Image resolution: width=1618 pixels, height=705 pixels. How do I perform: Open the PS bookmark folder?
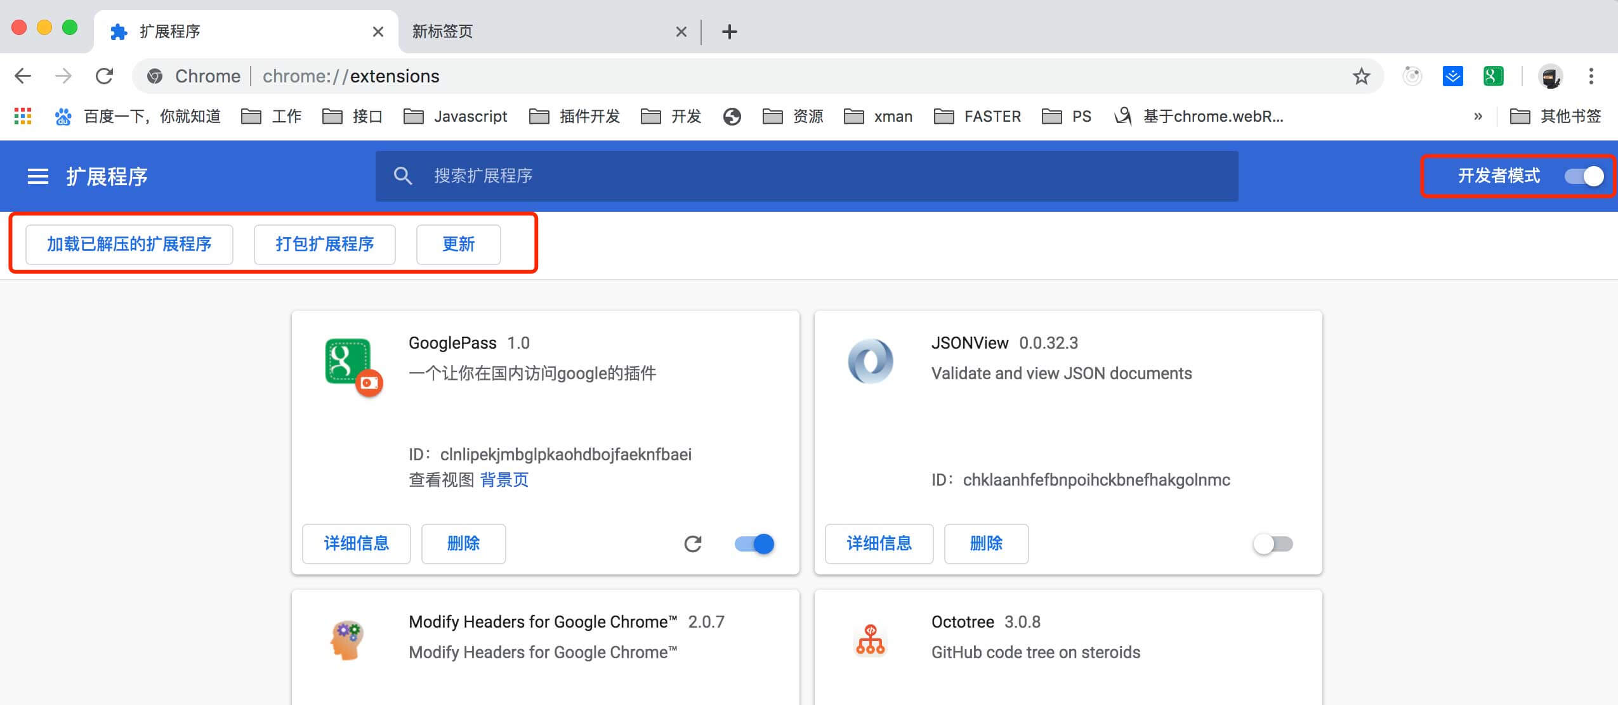click(1067, 117)
